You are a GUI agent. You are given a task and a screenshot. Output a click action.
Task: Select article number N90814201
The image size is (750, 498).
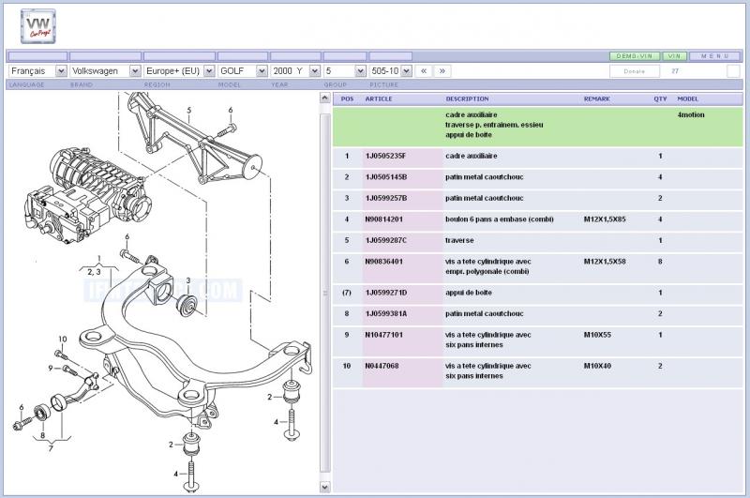click(x=383, y=219)
